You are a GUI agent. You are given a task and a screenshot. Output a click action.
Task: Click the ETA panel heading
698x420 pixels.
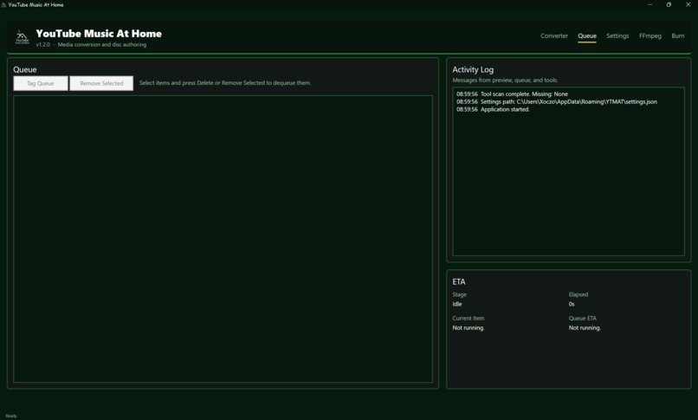click(458, 282)
